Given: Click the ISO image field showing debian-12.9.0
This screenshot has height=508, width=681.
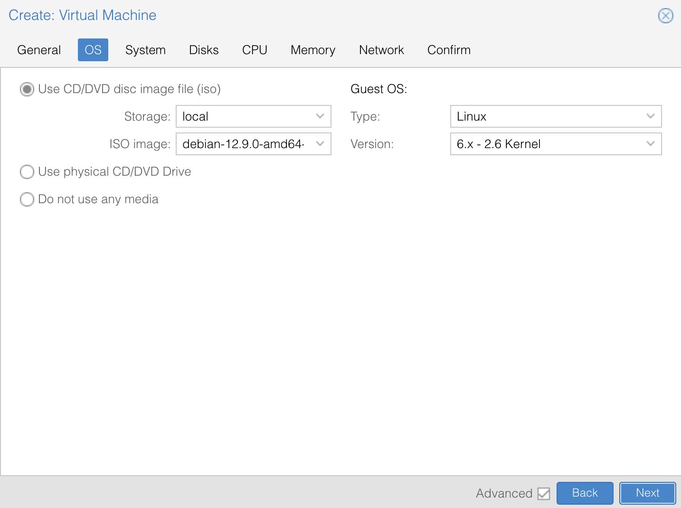Looking at the screenshot, I should click(243, 144).
